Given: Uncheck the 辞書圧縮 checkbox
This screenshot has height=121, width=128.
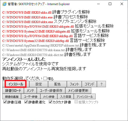Looking at the screenshot, I should [5, 102].
